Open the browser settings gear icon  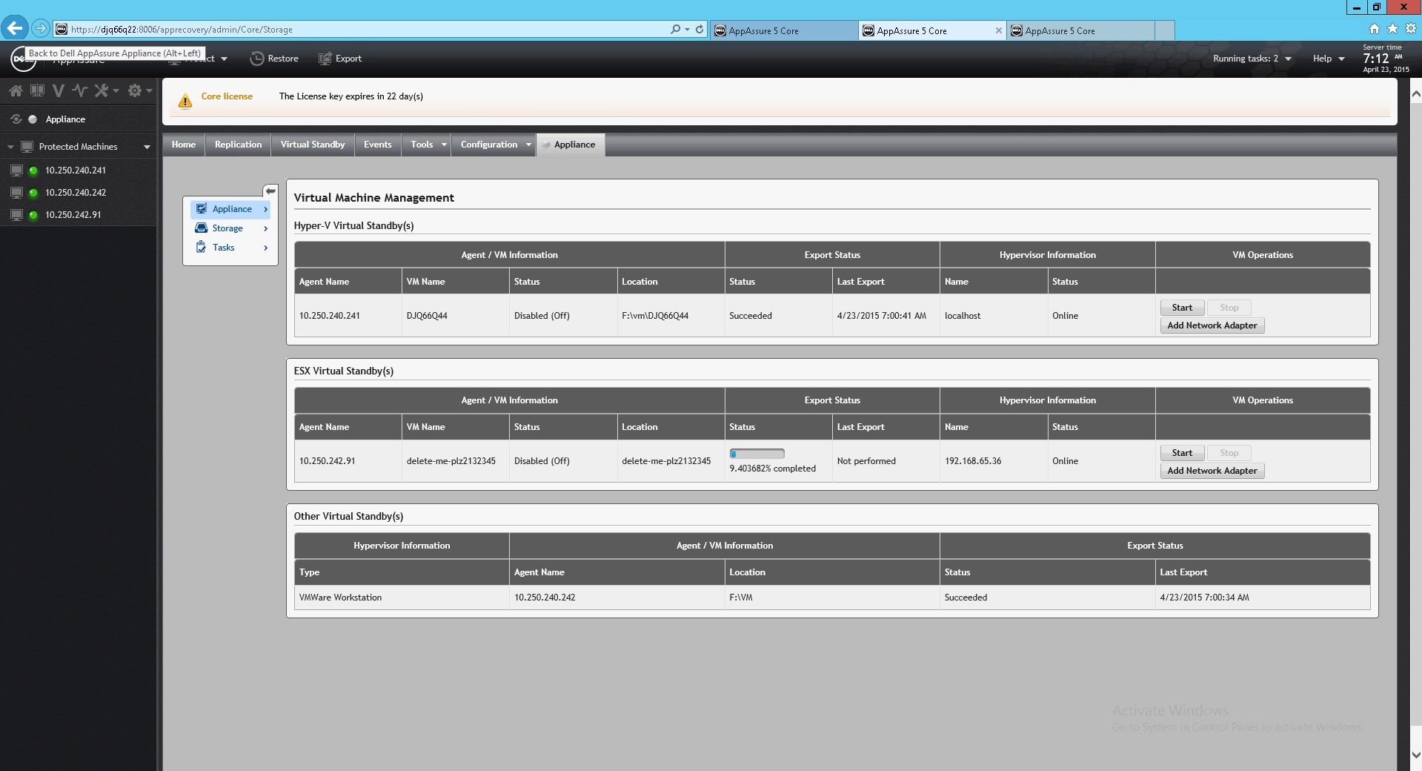tap(1411, 29)
